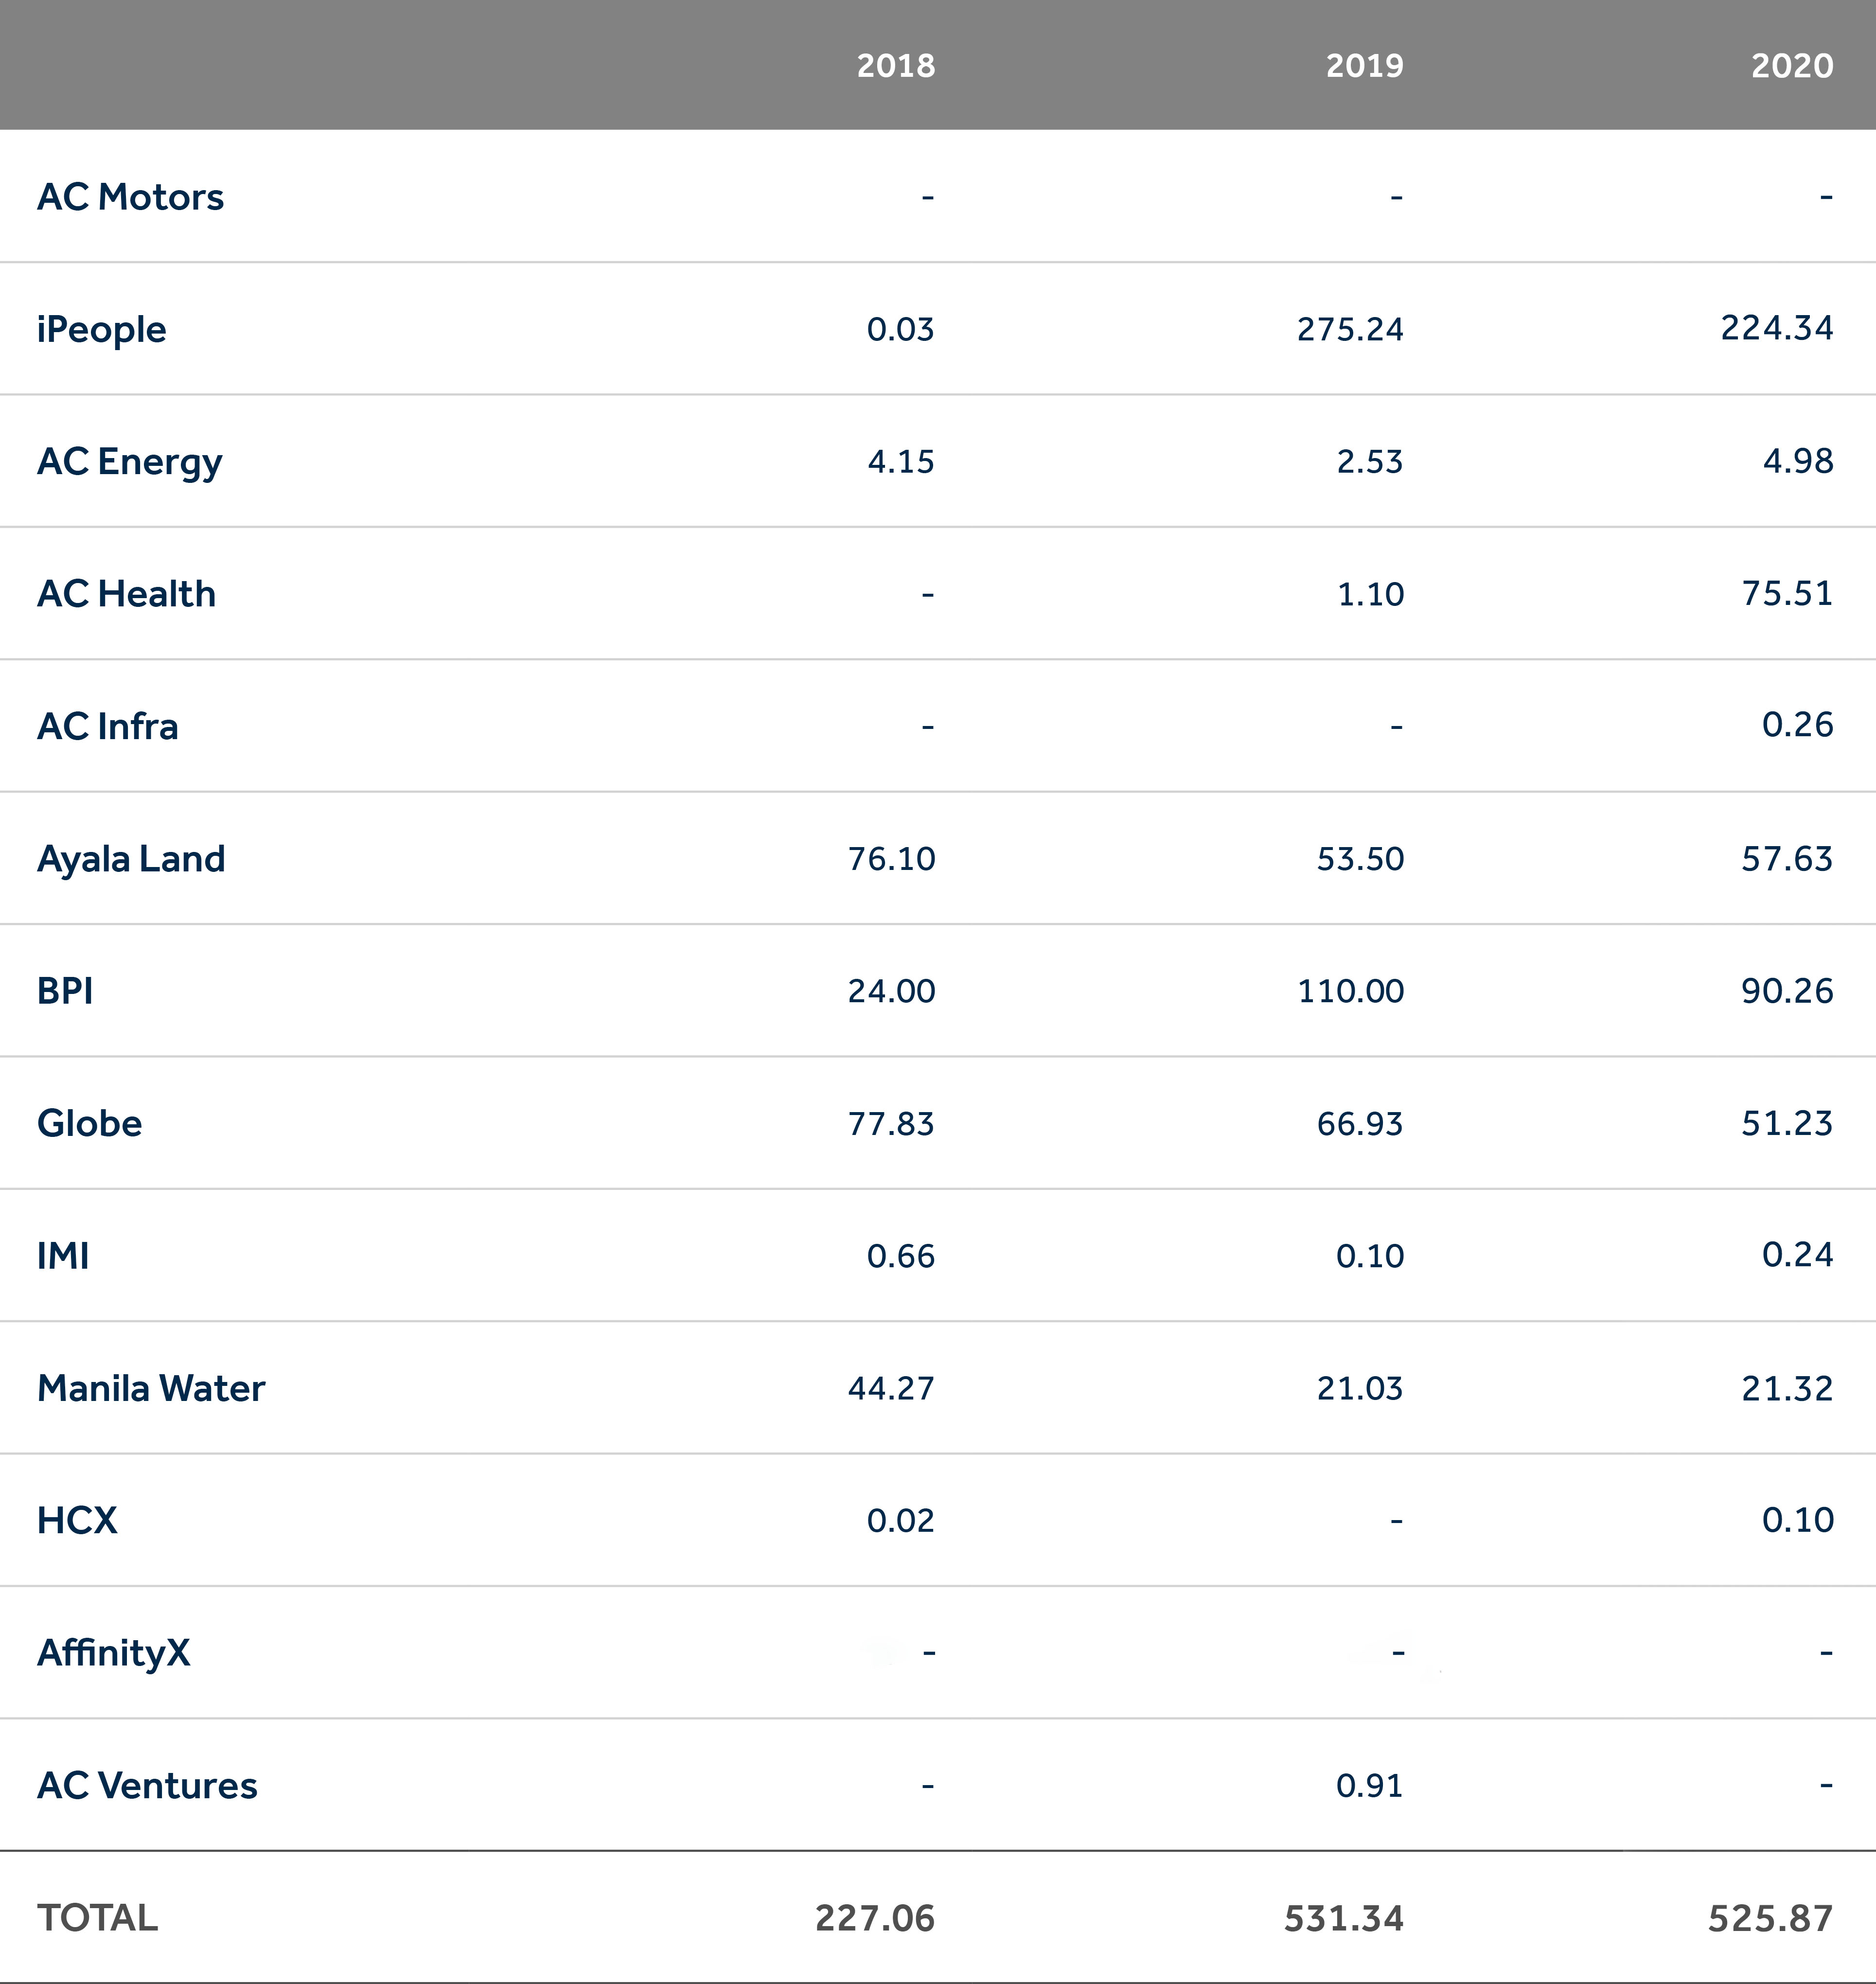Click the 2020 total value 525.87
The width and height of the screenshot is (1876, 1984).
point(1770,1918)
